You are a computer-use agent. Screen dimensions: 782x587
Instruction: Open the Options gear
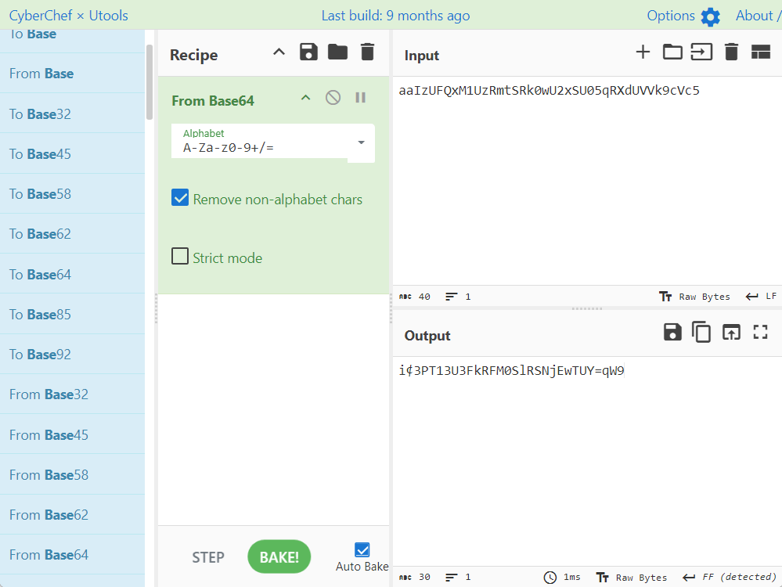(711, 17)
